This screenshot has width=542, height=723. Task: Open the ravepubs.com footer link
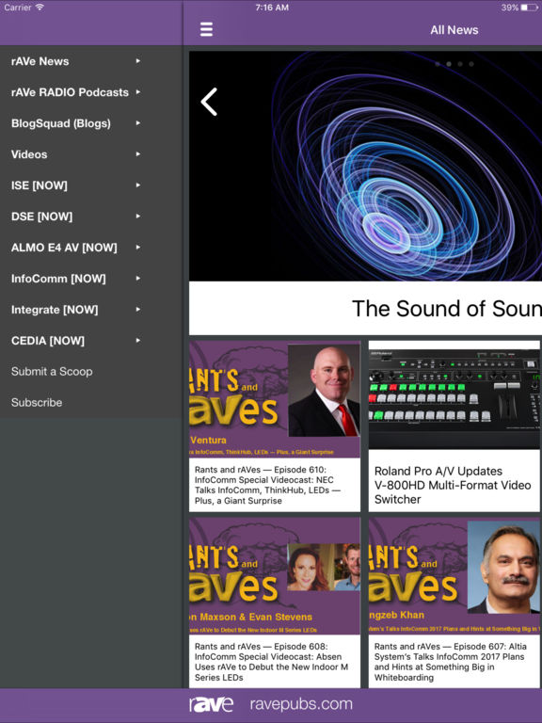301,704
